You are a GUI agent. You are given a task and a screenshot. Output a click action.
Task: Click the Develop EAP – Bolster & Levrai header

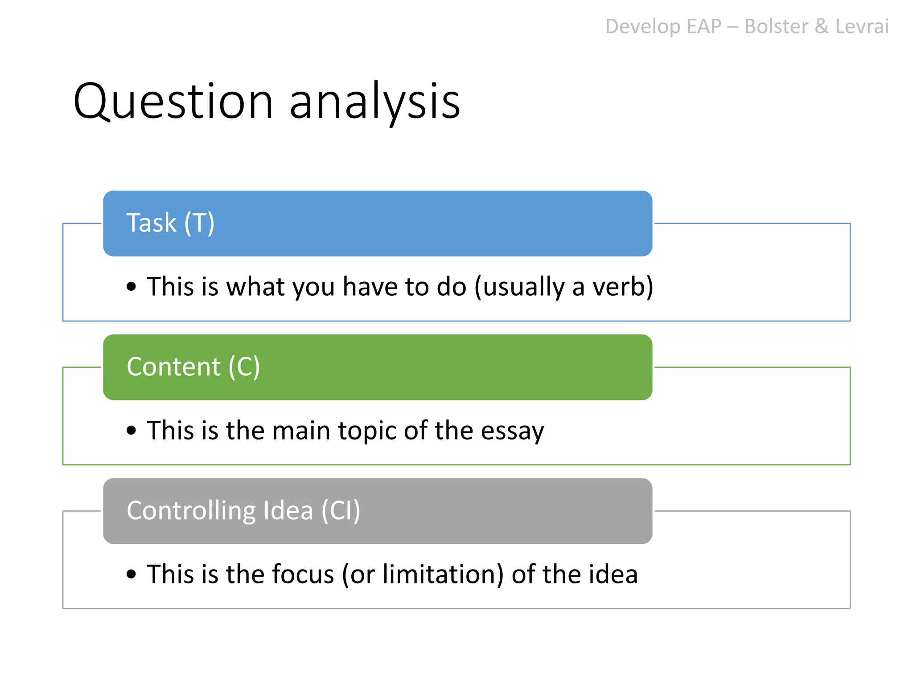point(747,27)
